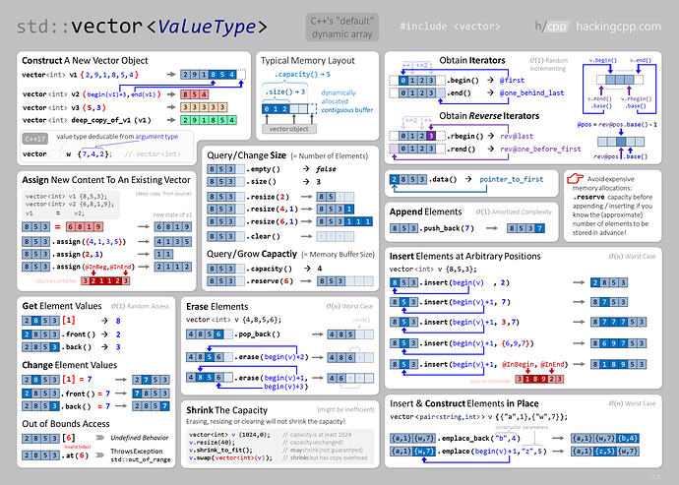Click the .push_back(7) call

point(447,228)
